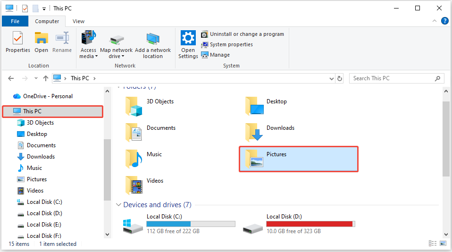
Task: Switch to the Computer ribbon tab
Action: point(47,21)
